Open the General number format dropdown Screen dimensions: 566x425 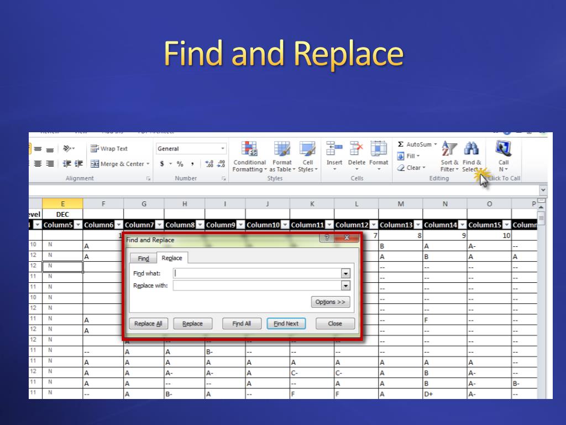223,148
